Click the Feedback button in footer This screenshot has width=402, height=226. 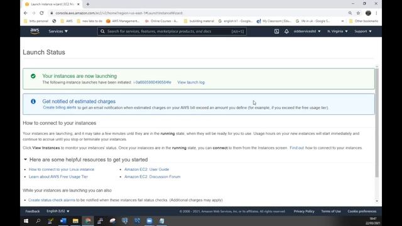[33, 211]
